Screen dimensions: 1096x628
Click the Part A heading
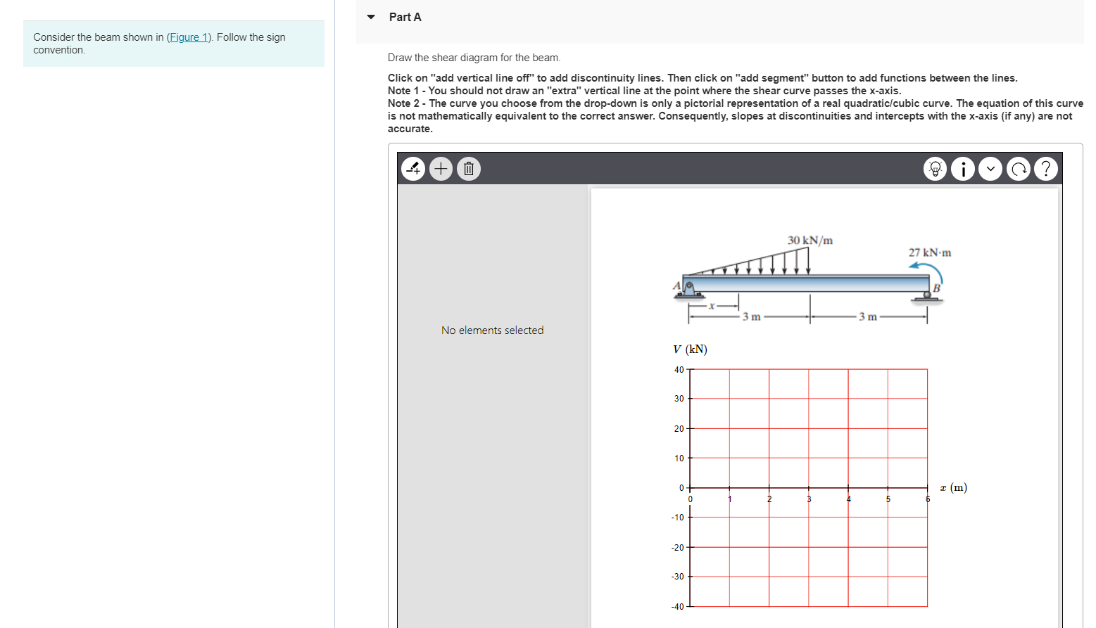coord(405,16)
